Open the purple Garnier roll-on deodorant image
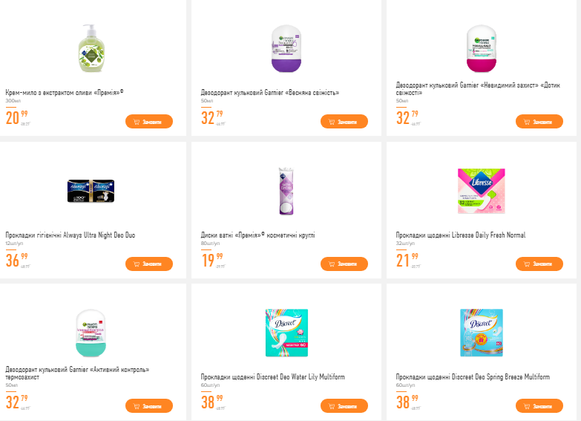The height and width of the screenshot is (421, 581). point(286,49)
